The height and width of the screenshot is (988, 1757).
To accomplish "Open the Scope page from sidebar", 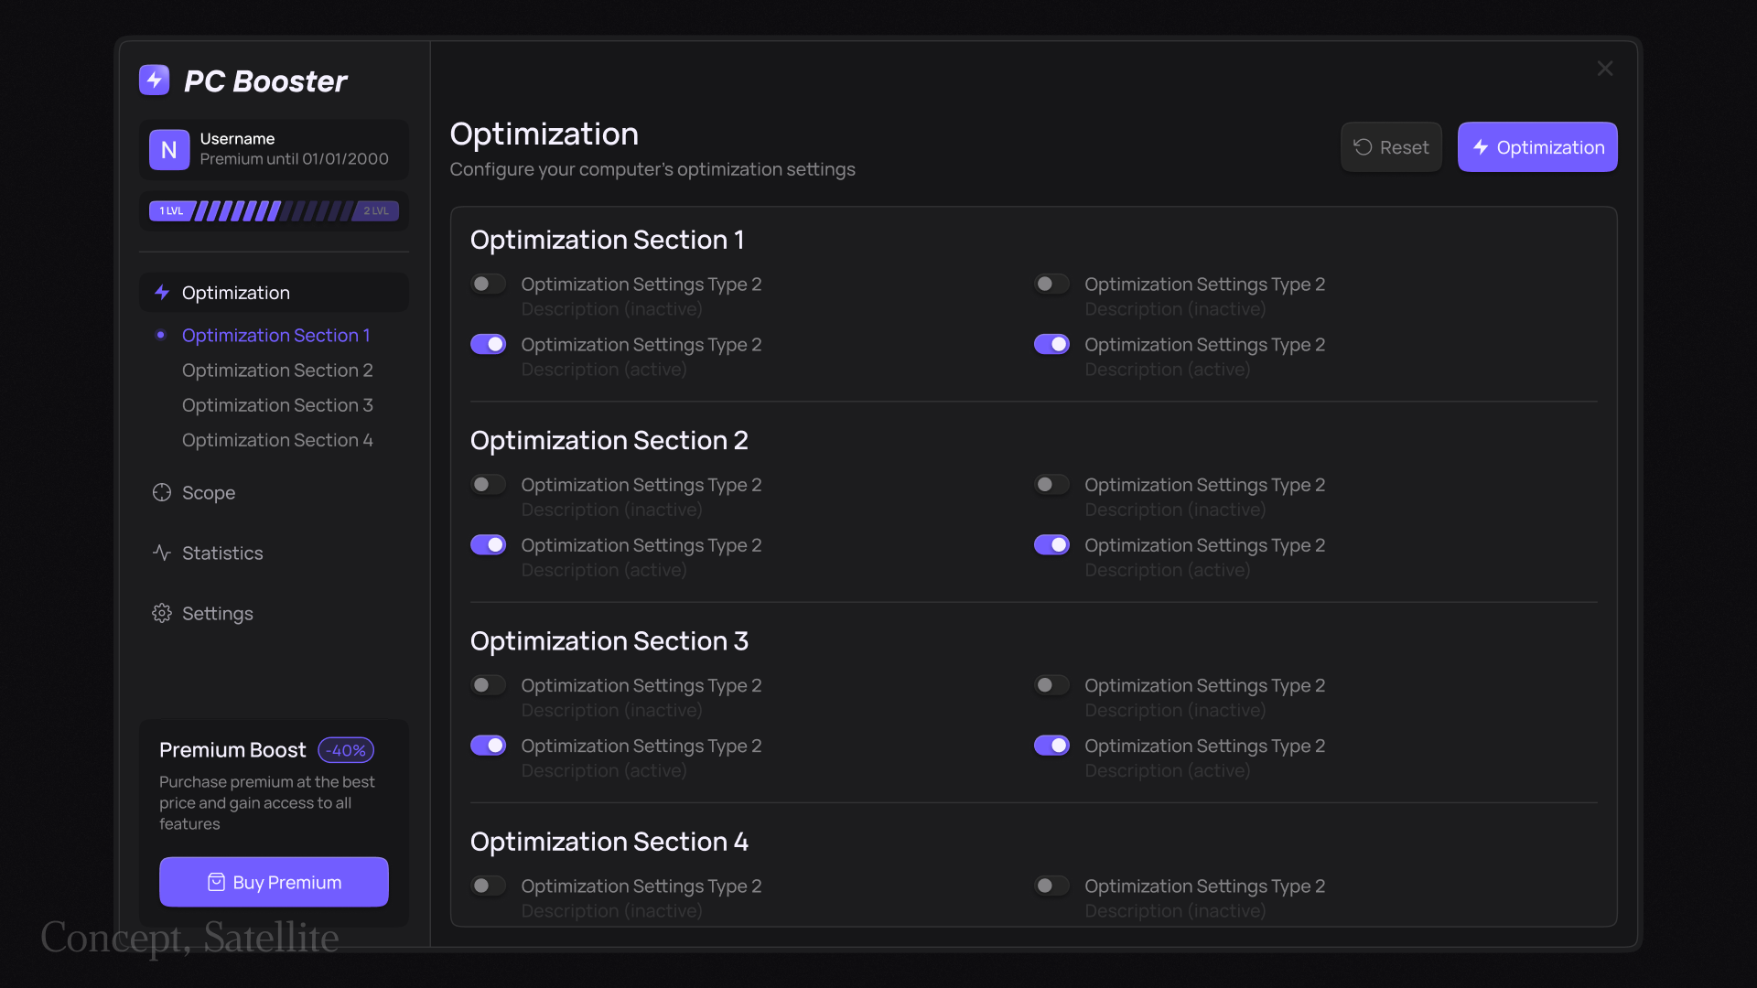I will (209, 492).
